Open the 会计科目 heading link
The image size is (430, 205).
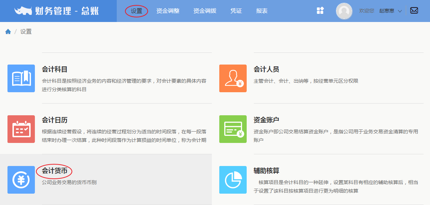[x=55, y=69]
